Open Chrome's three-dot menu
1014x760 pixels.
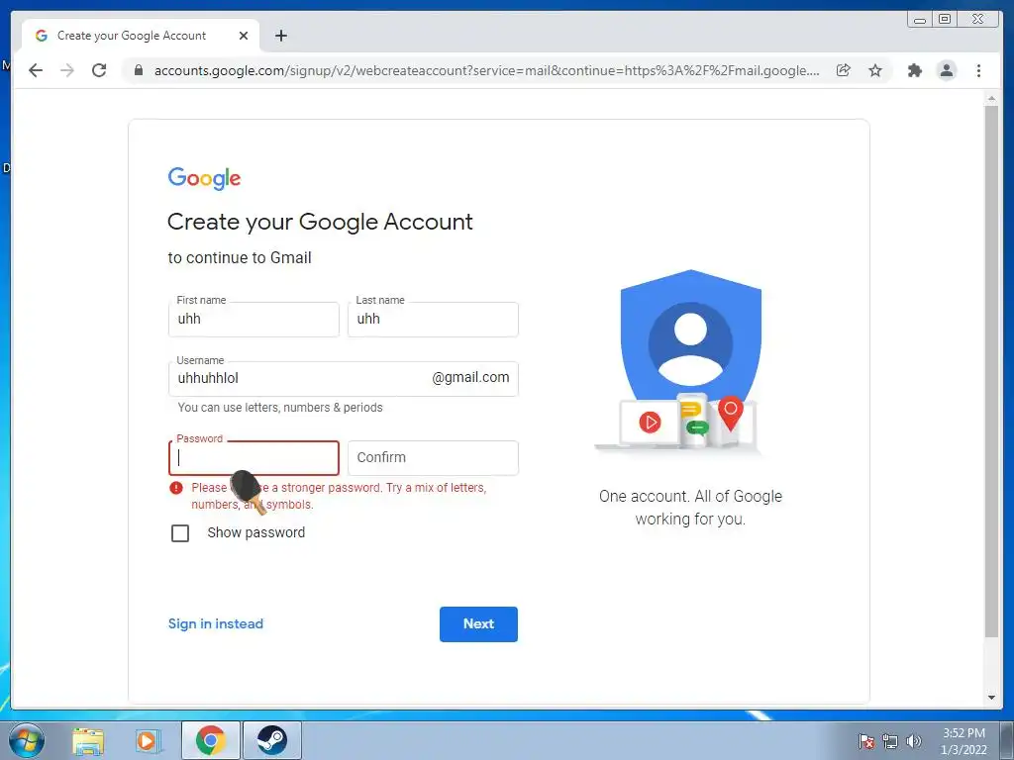[978, 70]
